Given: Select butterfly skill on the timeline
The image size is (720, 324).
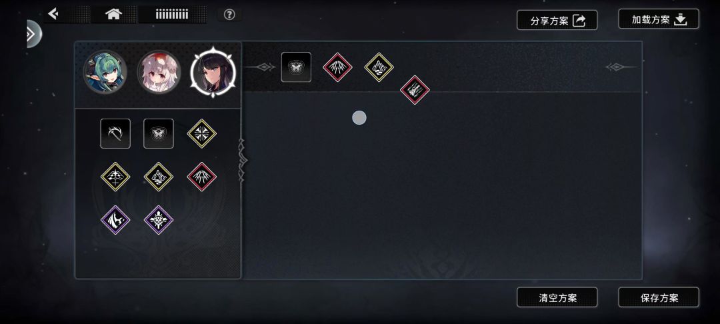Looking at the screenshot, I should click(296, 67).
